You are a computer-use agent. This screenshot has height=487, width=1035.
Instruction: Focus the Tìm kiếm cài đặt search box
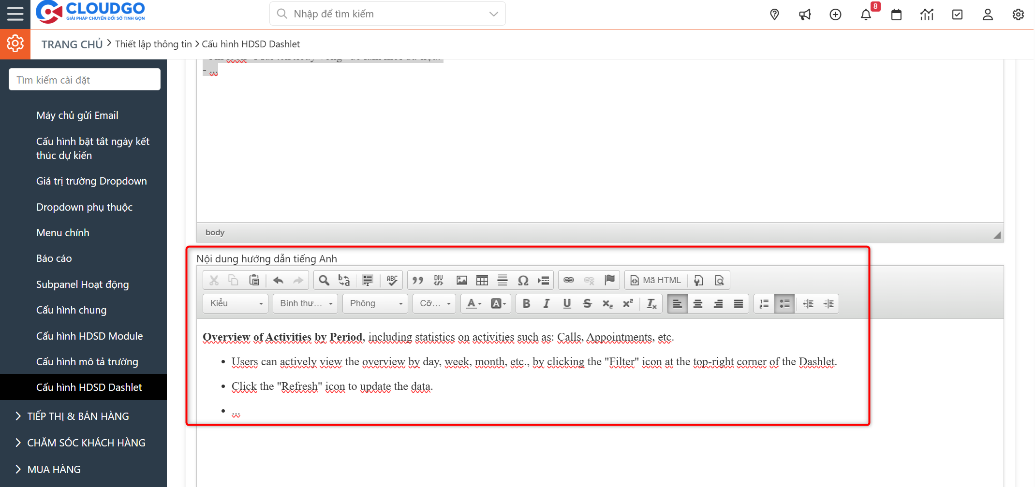(x=85, y=79)
